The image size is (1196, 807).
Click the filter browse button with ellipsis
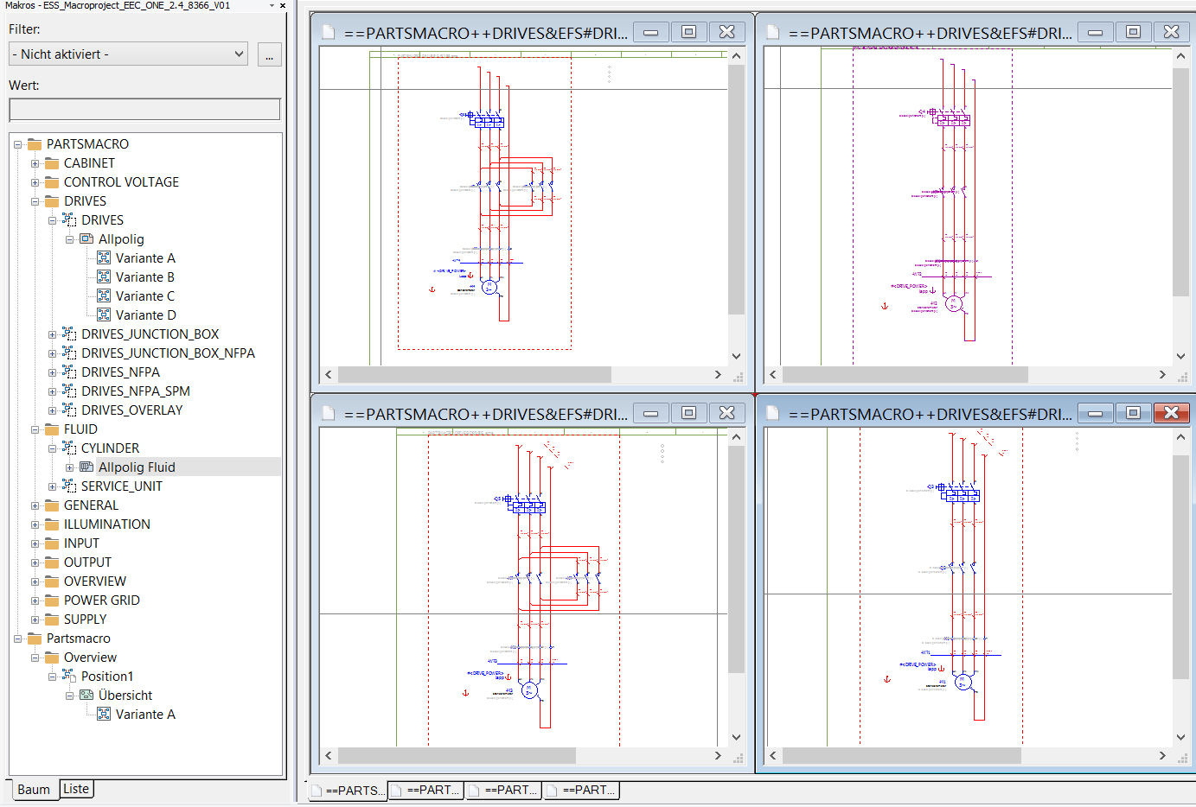click(x=269, y=54)
